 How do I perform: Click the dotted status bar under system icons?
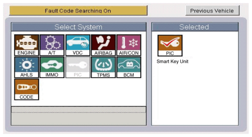78,109
